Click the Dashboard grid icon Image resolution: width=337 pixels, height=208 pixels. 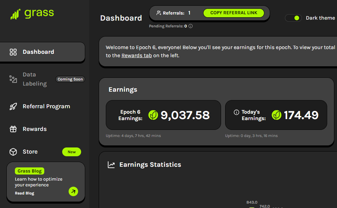click(13, 52)
